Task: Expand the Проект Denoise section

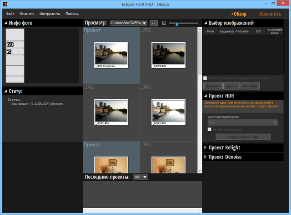Action: point(206,157)
